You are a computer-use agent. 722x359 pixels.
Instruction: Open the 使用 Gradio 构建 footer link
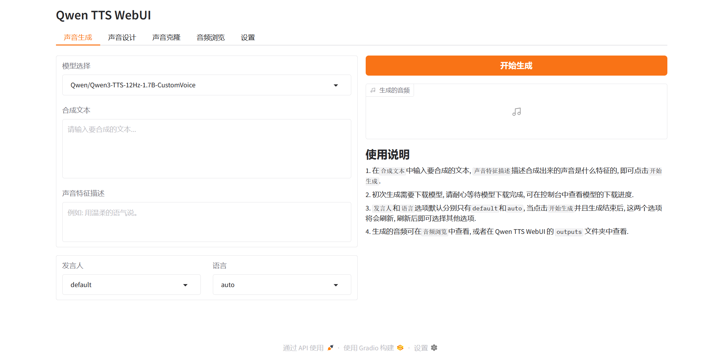[x=369, y=348]
